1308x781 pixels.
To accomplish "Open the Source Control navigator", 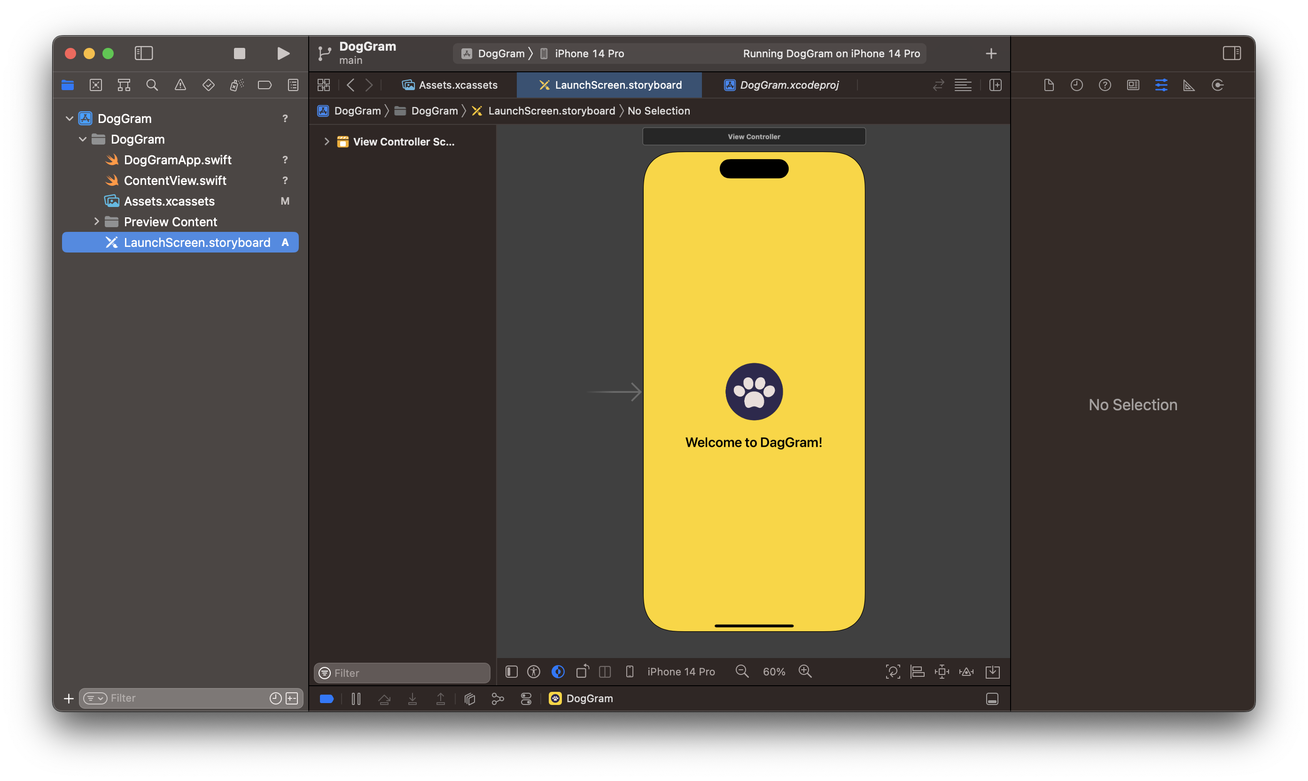I will tap(96, 85).
